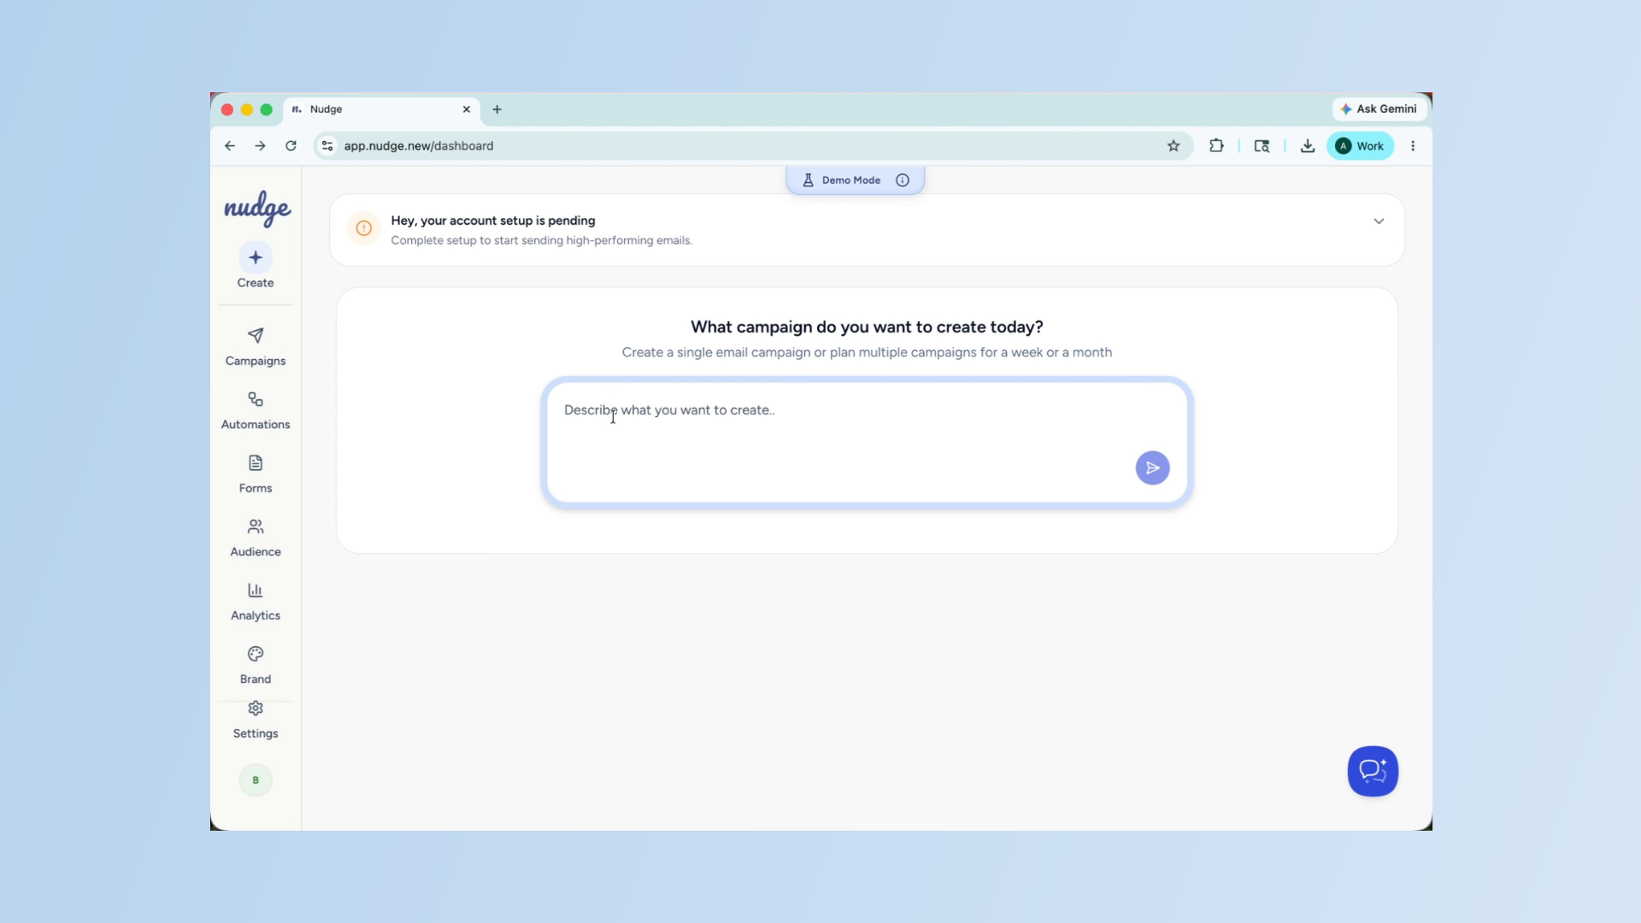Screen dimensions: 1641x923
Task: Open Chrome three-dot menu
Action: [x=1413, y=146]
